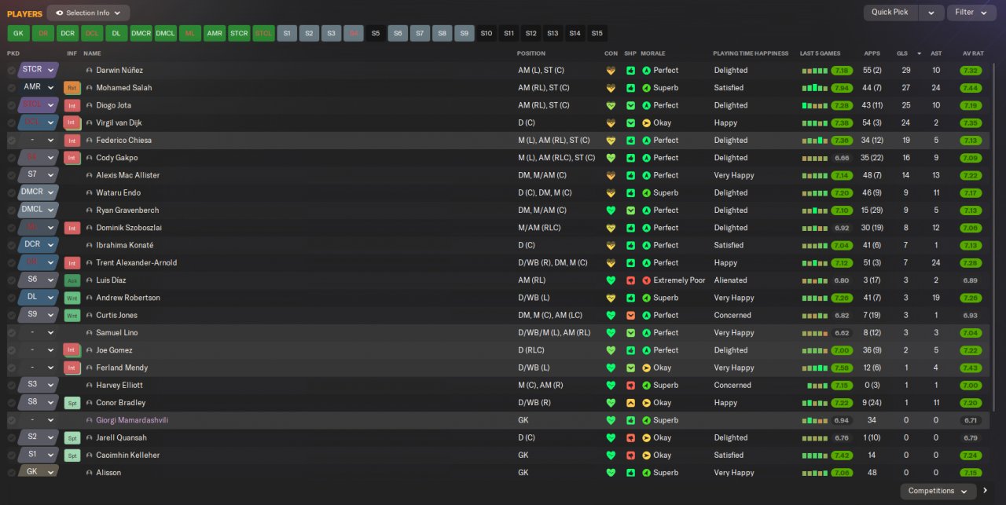
Task: Tick the picked circle for Harvey Elliott
Action: (12, 386)
